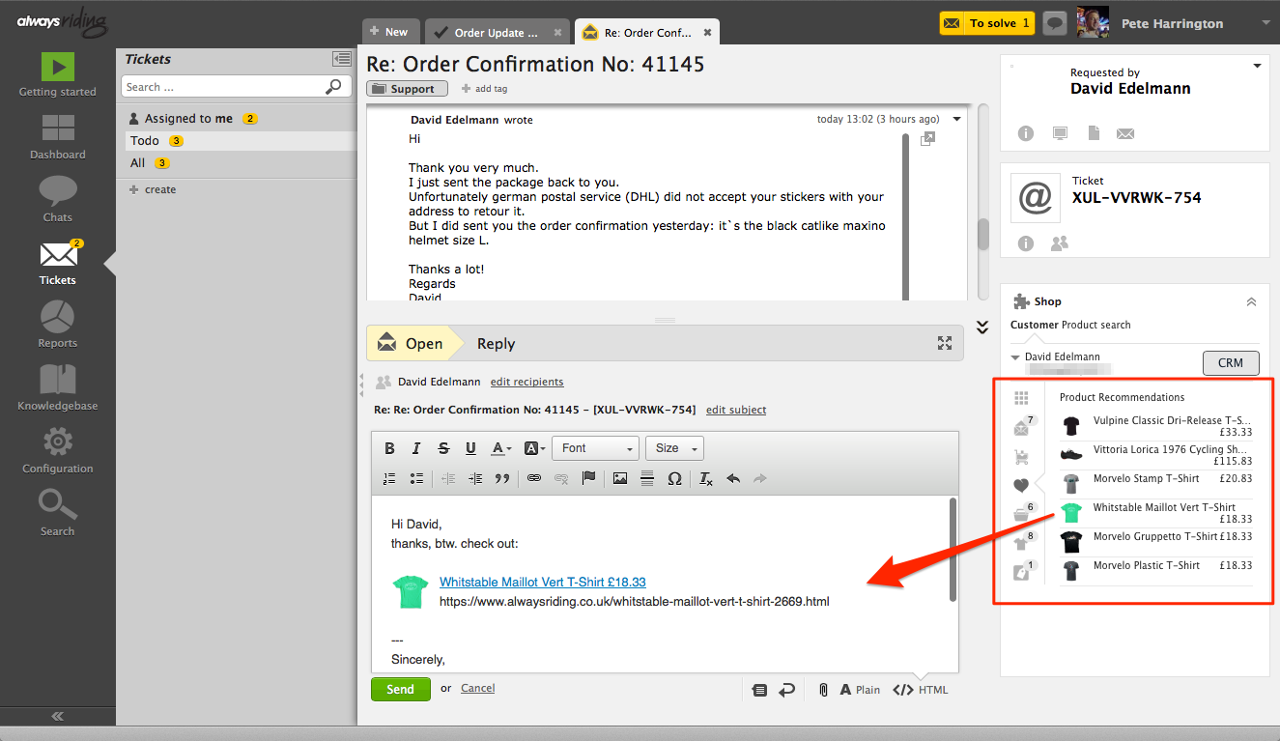This screenshot has width=1280, height=741.
Task: Open the Search section in the sidebar
Action: [x=57, y=514]
